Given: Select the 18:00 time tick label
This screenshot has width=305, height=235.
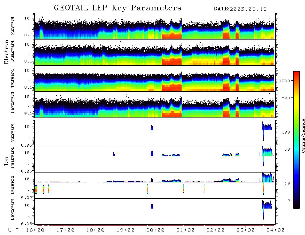Looking at the screenshot, I should coord(96,230).
